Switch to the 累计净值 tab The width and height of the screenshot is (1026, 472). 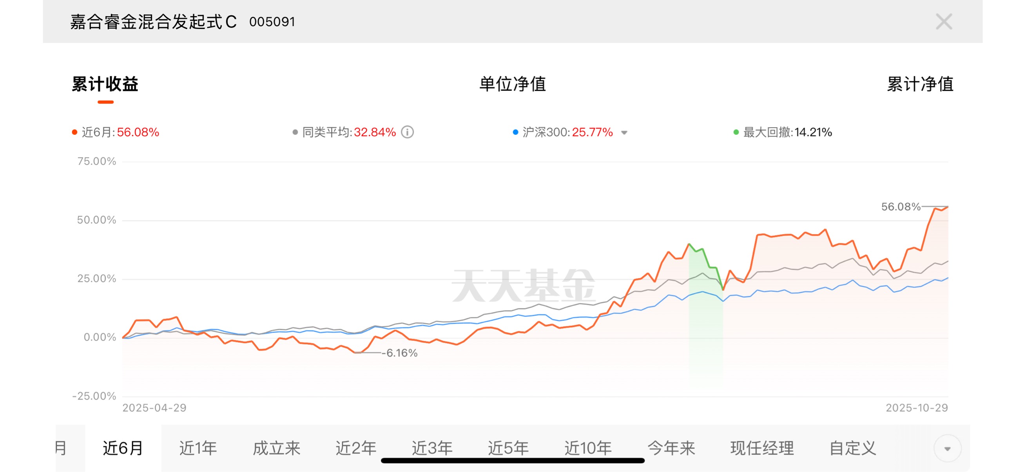pos(920,84)
